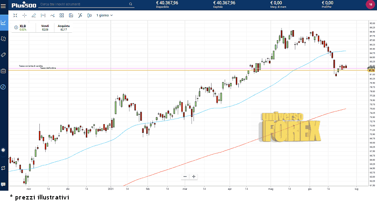Viewport: 377px width, 202px height.
Task: Click the save chart layout icon
Action: [x=71, y=15]
